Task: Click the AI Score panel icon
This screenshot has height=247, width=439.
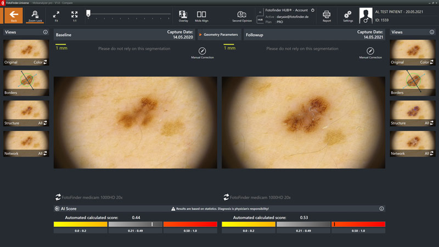Action: (x=57, y=209)
